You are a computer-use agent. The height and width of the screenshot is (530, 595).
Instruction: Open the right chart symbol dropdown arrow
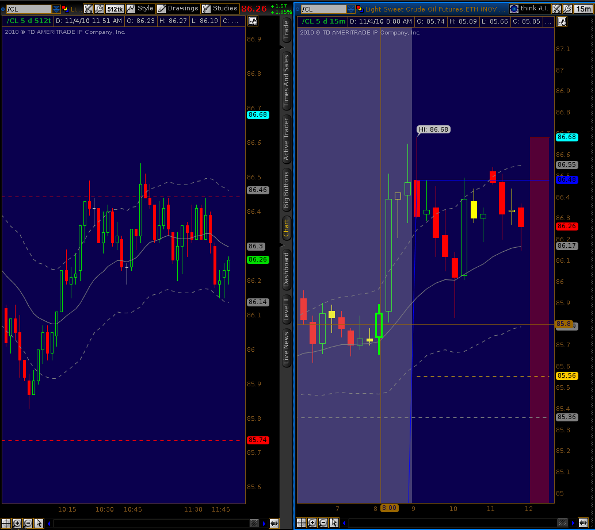click(x=352, y=9)
